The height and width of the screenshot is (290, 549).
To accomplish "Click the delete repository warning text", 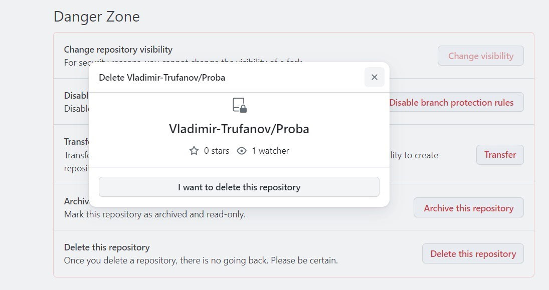I will pos(201,260).
